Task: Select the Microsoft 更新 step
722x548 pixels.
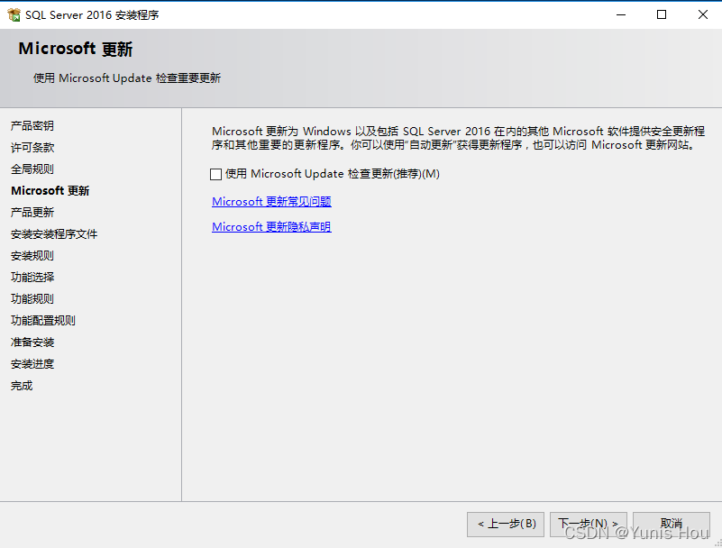Action: click(x=48, y=190)
